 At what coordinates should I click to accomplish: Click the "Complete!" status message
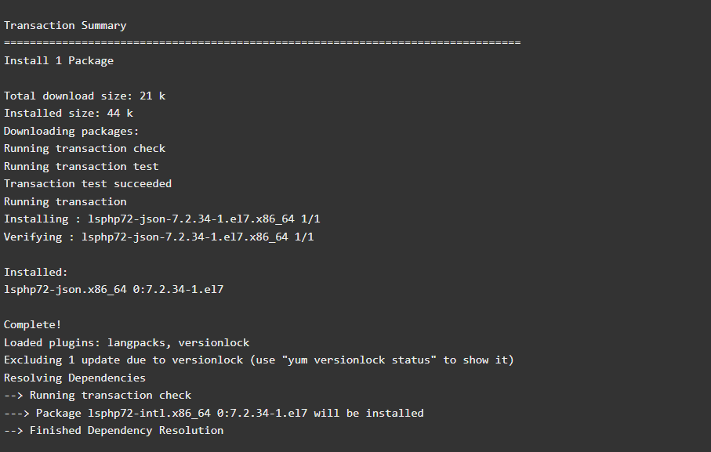(x=33, y=324)
